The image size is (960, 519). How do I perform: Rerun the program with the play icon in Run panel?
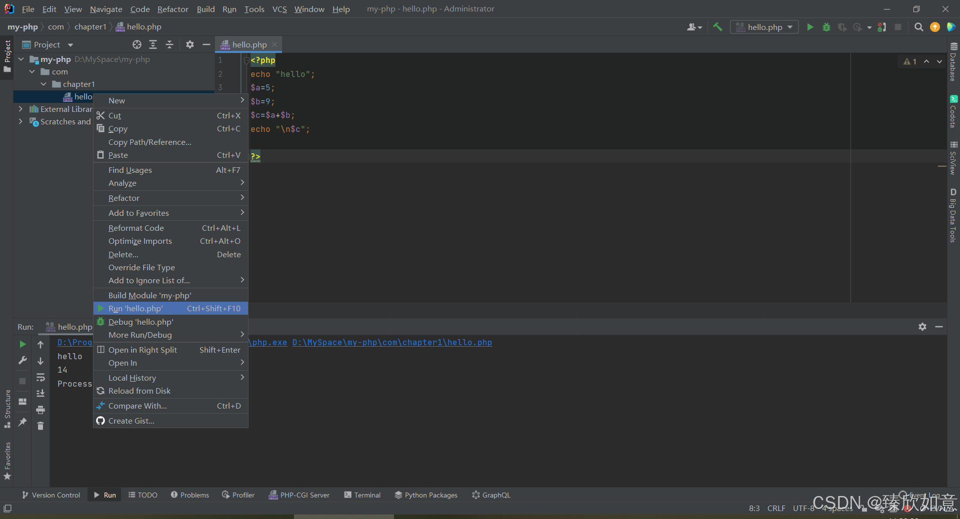coord(22,344)
